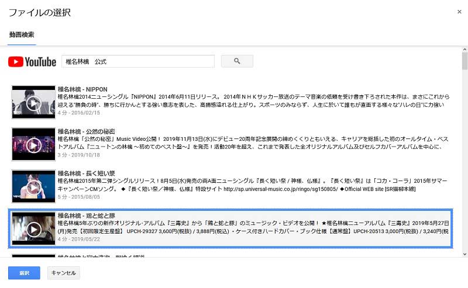
Task: Play the NIPPON video thumbnail
Action: pos(33,102)
